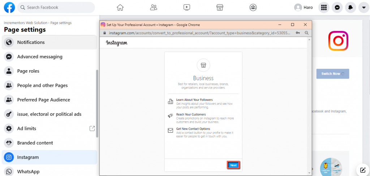Image resolution: width=370 pixels, height=176 pixels.
Task: Click the Facebook logo icon
Action: (9, 8)
